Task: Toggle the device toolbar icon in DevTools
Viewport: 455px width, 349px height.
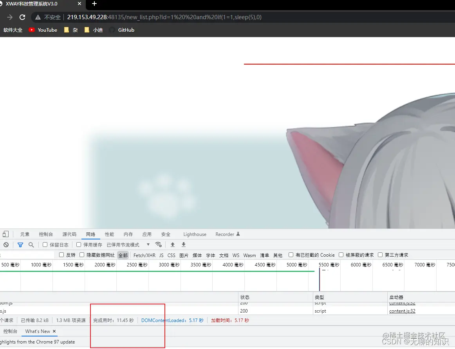Action: point(5,234)
